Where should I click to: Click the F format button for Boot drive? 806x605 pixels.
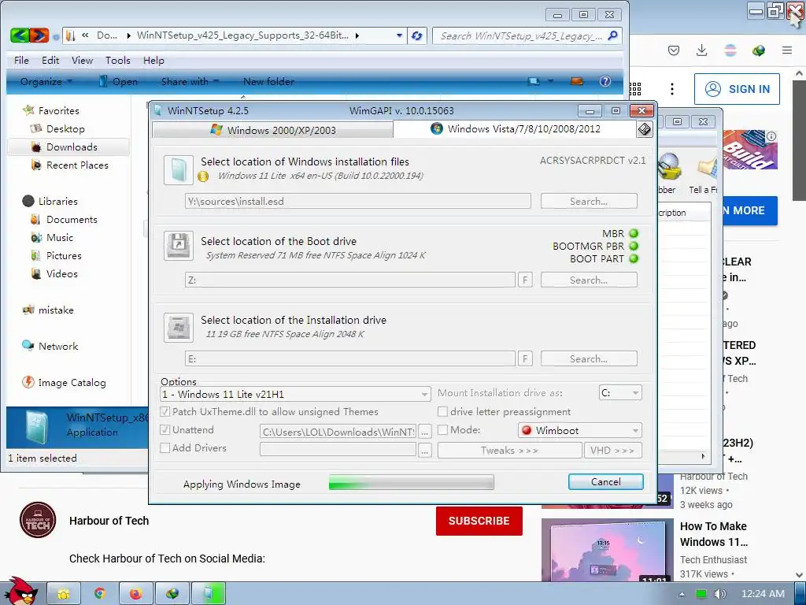[525, 280]
